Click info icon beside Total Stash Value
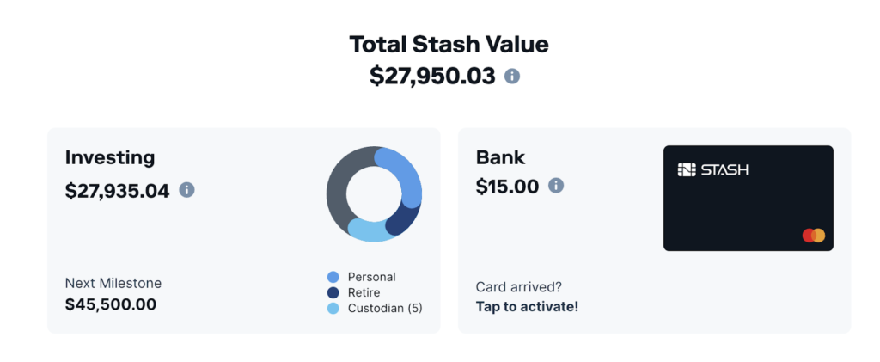The width and height of the screenshot is (880, 362). coord(512,77)
